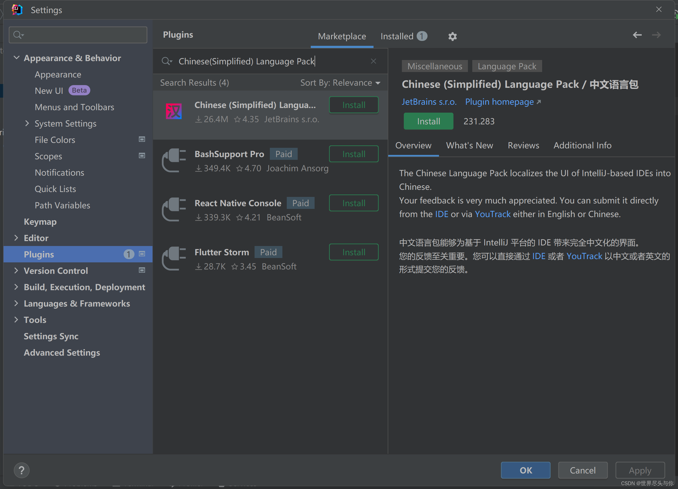Click the Flutter Storm plug icon

point(174,259)
